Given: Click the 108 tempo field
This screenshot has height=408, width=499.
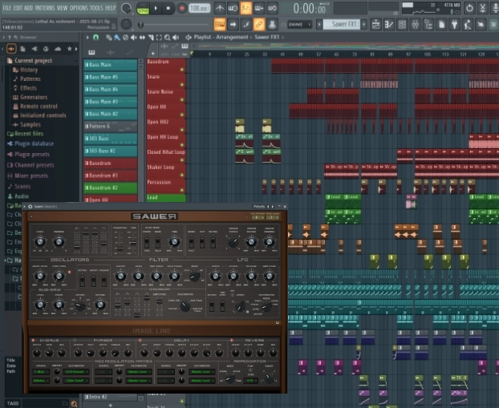Looking at the screenshot, I should tap(199, 8).
